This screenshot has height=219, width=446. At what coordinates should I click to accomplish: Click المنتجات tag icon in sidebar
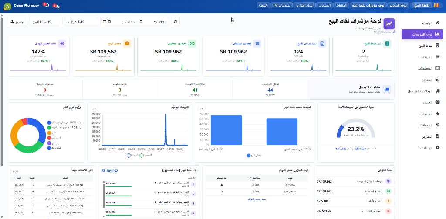(x=437, y=114)
